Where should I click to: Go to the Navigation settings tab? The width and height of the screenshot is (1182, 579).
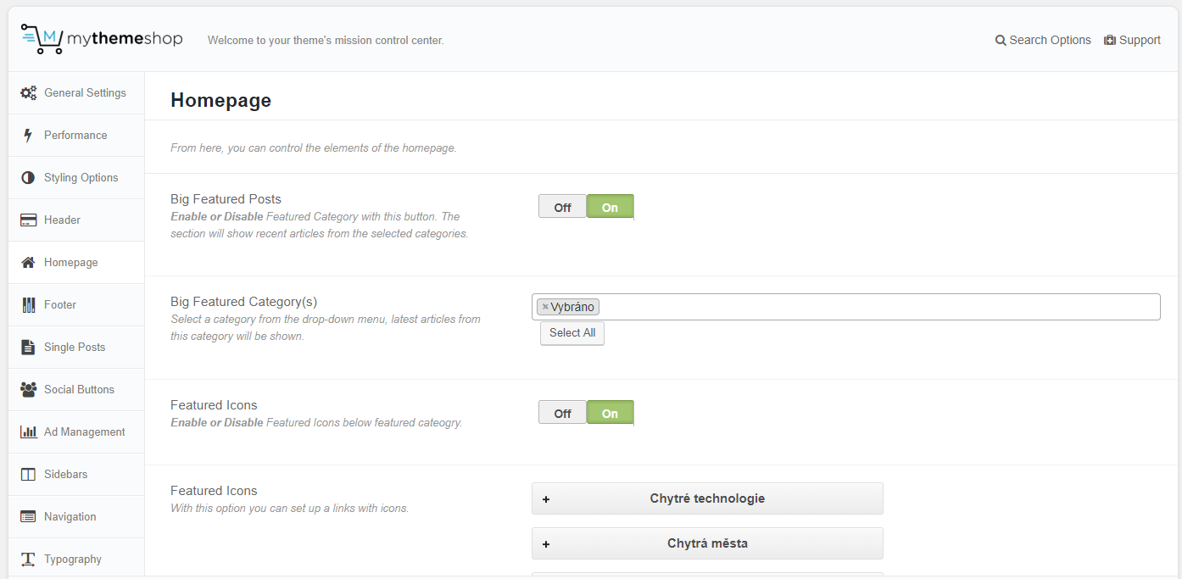pos(70,517)
